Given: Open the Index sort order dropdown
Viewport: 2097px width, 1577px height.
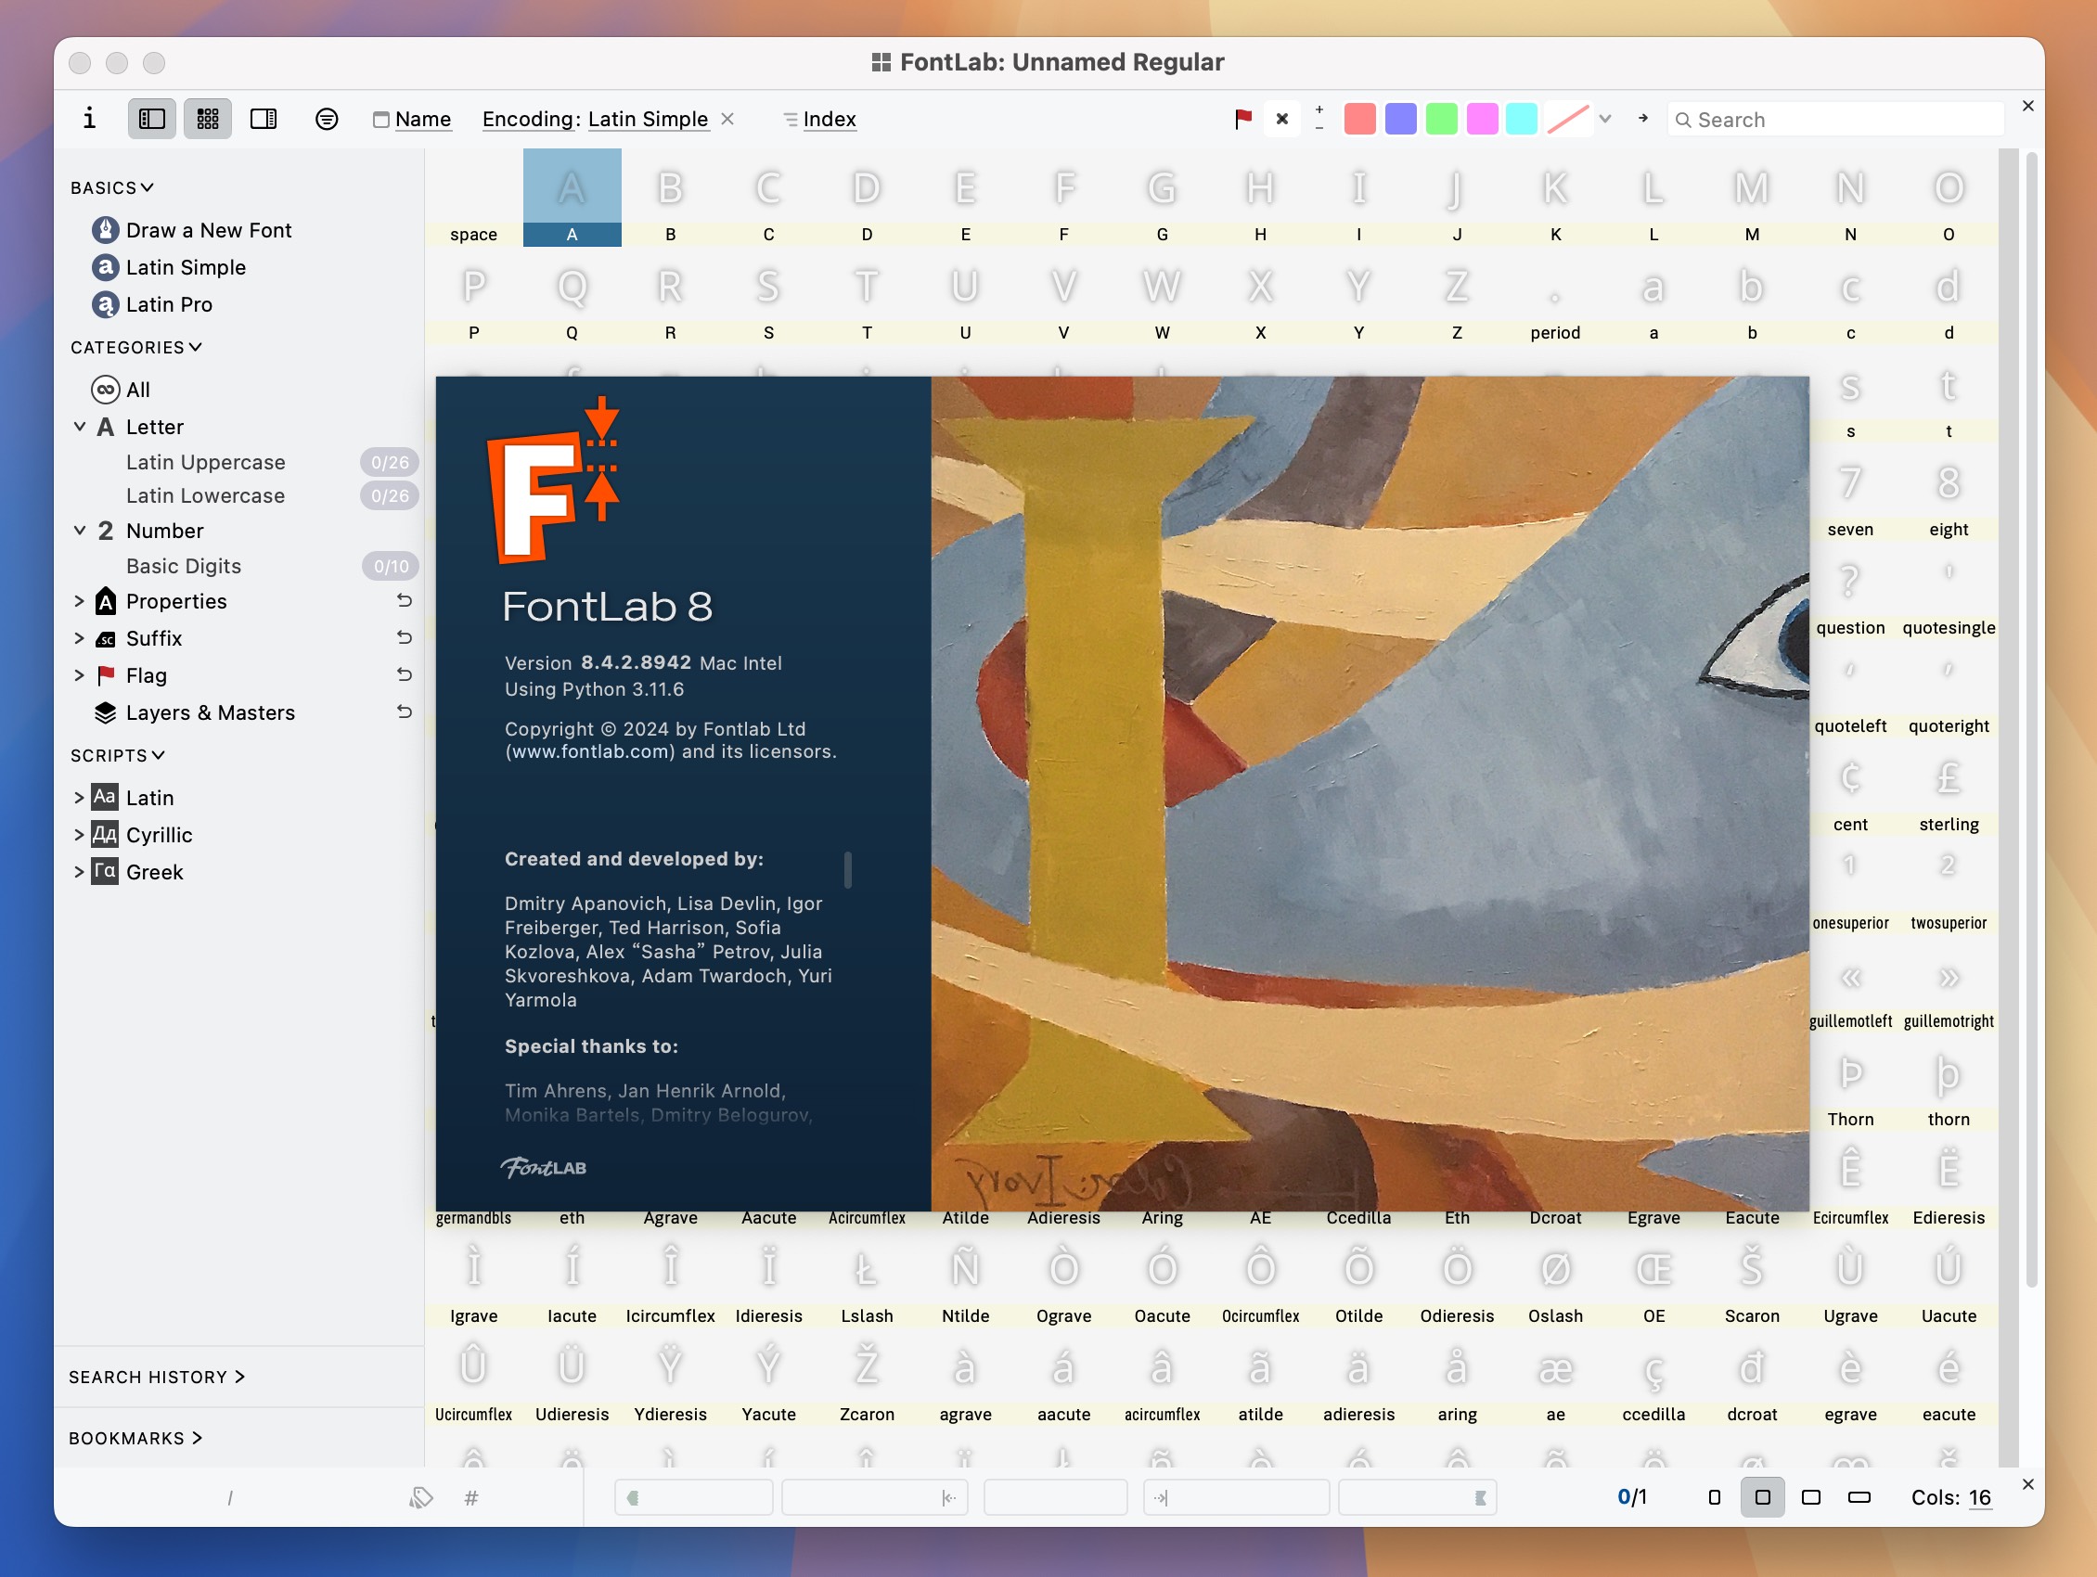Looking at the screenshot, I should point(821,119).
